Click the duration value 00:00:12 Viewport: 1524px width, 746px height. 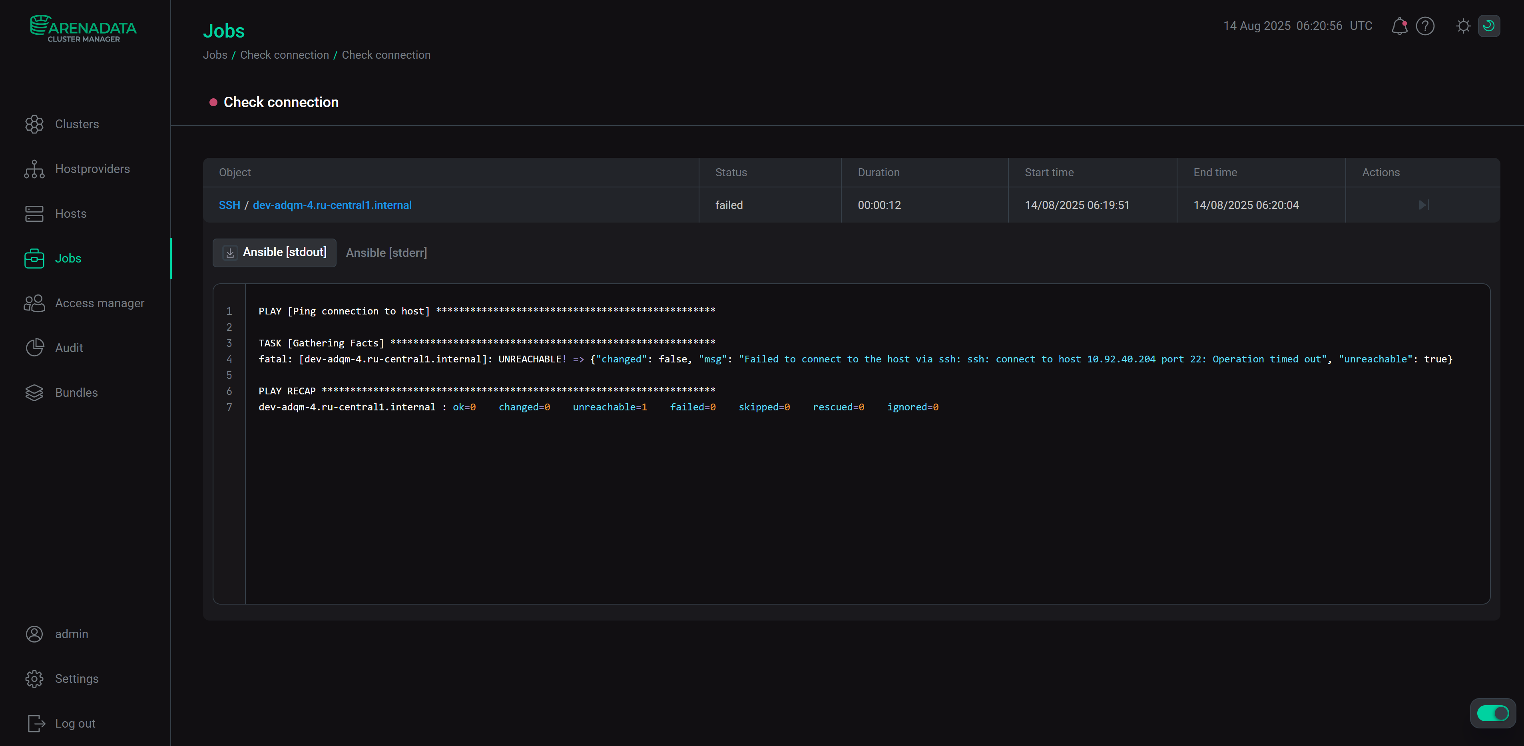(879, 205)
